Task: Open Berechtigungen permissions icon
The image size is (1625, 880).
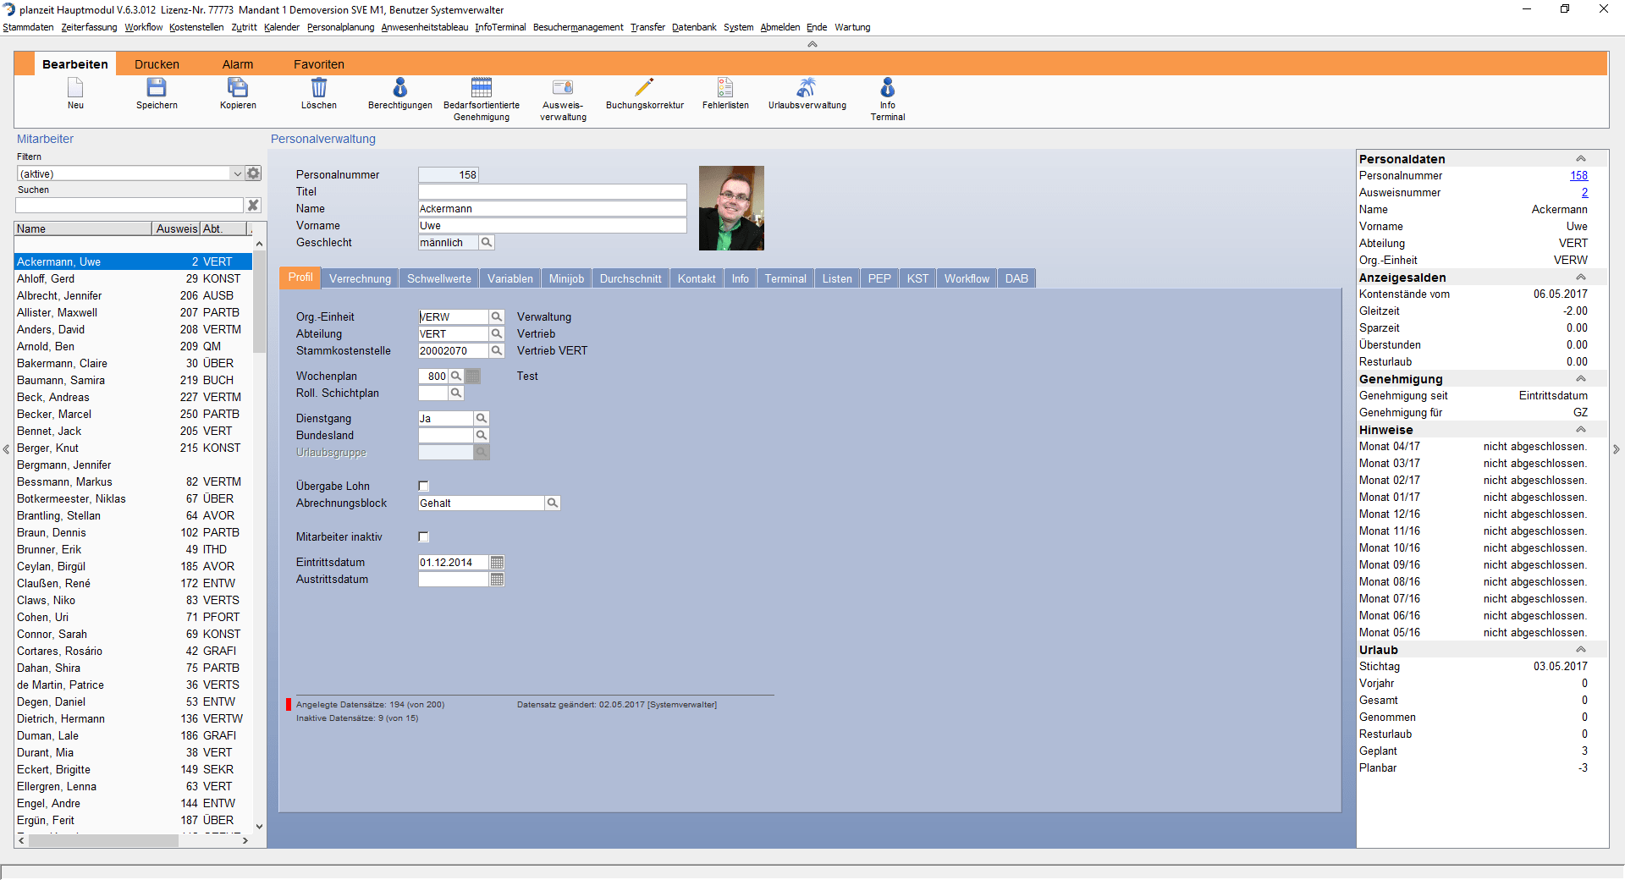Action: [x=399, y=88]
